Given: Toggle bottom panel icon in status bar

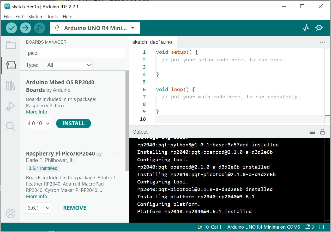Looking at the screenshot, I should click(321, 227).
